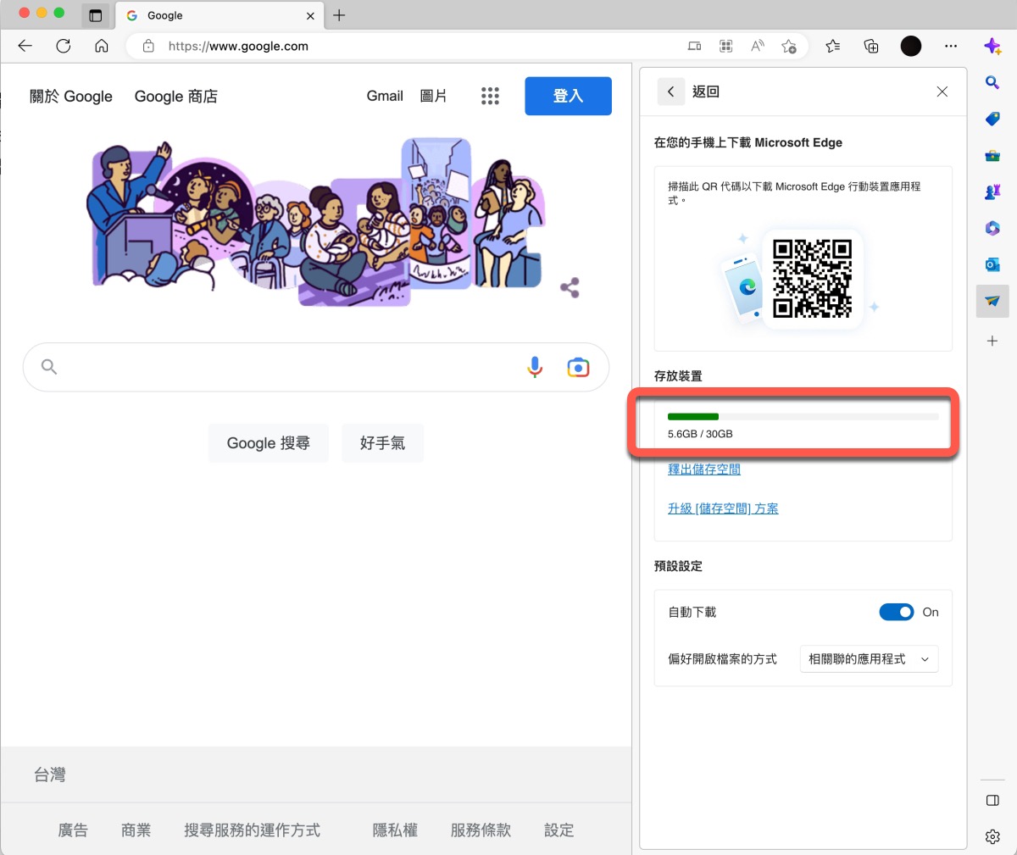Viewport: 1017px width, 855px height.
Task: Open the tab actions menu button
Action: coord(95,15)
